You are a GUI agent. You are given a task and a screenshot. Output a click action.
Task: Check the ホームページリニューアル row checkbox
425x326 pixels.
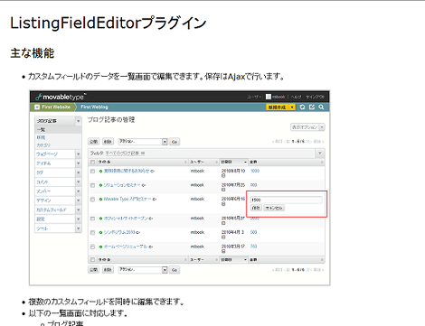coord(92,247)
